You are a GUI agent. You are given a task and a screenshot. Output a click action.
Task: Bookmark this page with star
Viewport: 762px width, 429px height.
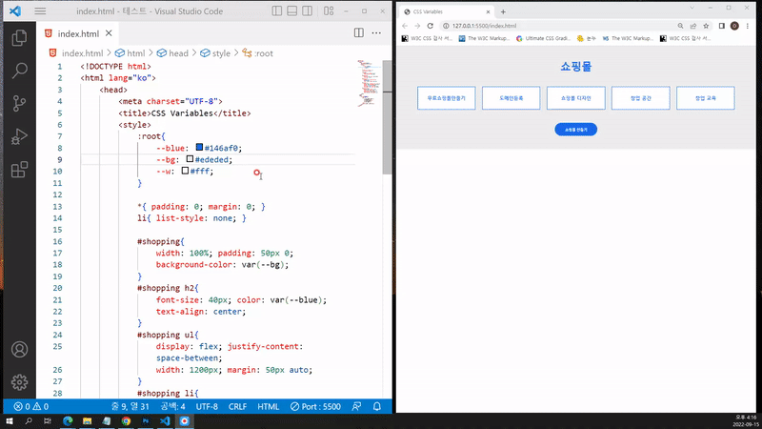(x=706, y=26)
